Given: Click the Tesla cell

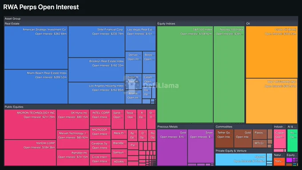Looking at the screenshot, I should click(x=131, y=119).
